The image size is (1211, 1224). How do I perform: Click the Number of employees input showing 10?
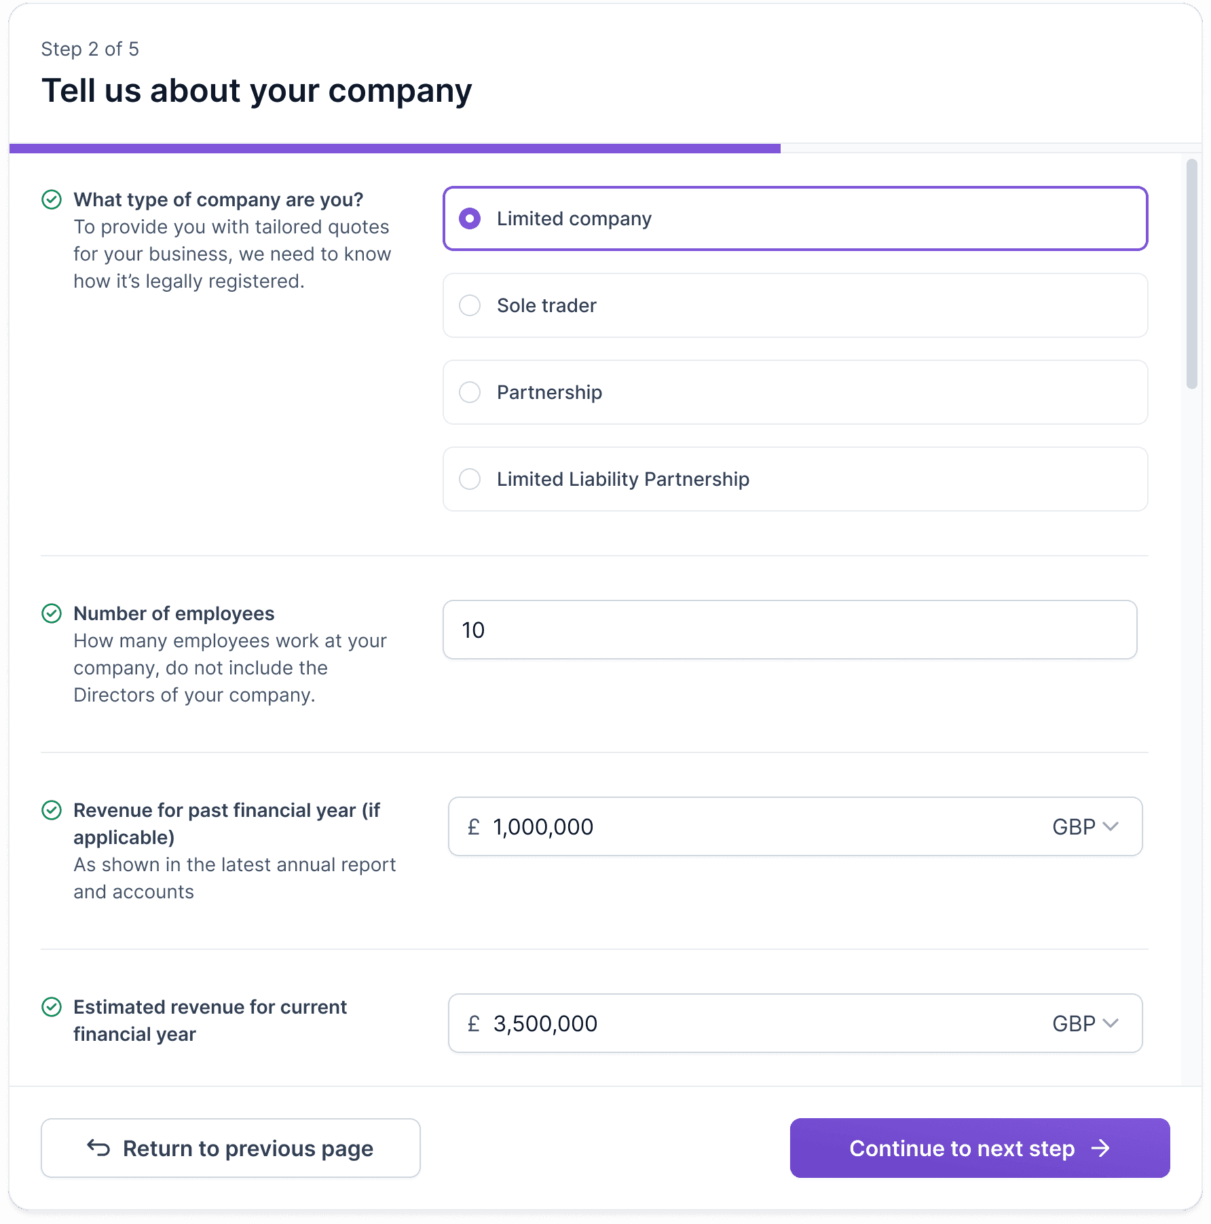tap(789, 630)
